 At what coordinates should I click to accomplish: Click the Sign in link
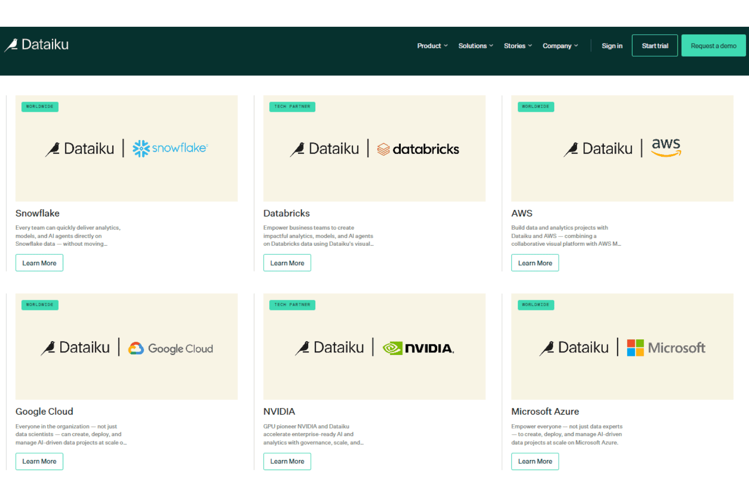tap(612, 46)
